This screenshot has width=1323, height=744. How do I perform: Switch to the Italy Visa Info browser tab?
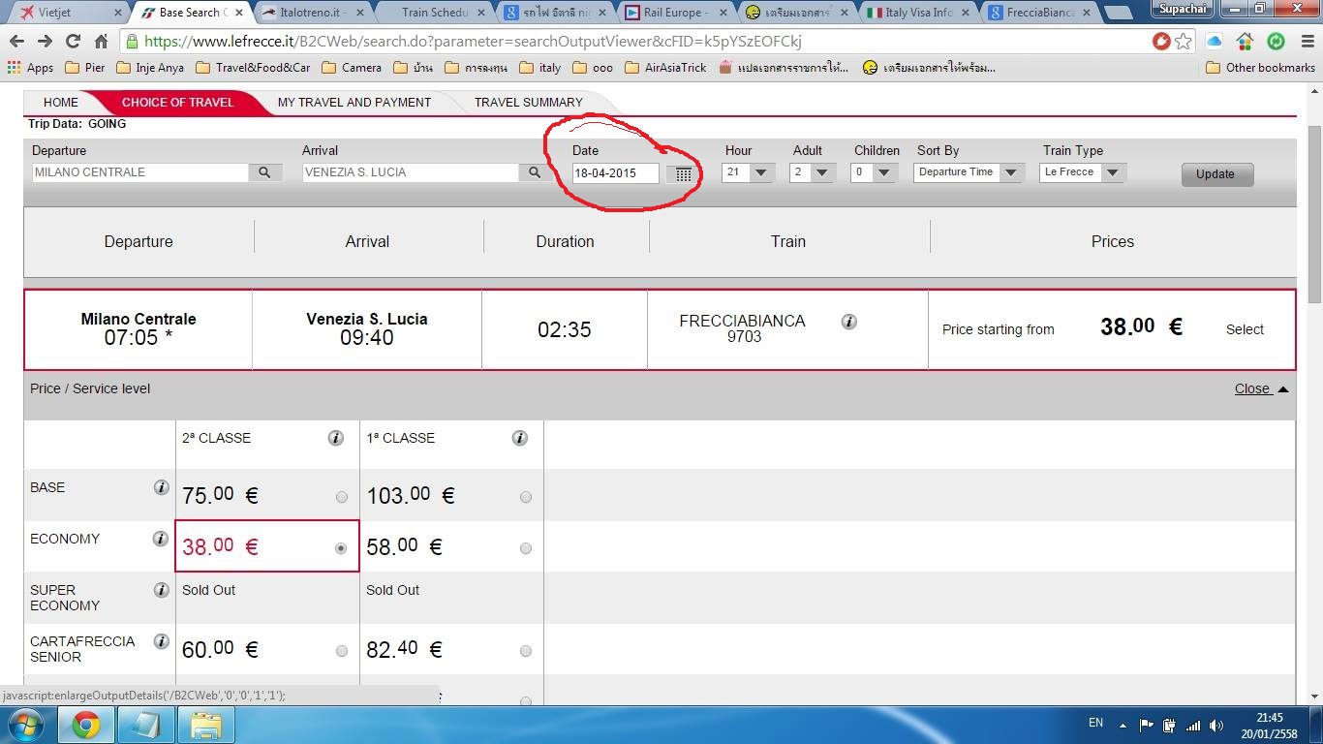pos(917,13)
